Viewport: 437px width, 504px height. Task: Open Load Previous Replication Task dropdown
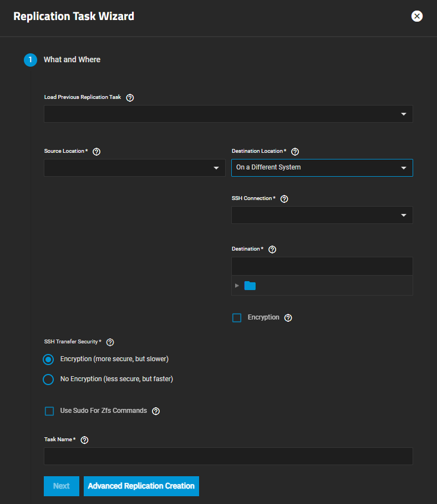click(x=228, y=114)
